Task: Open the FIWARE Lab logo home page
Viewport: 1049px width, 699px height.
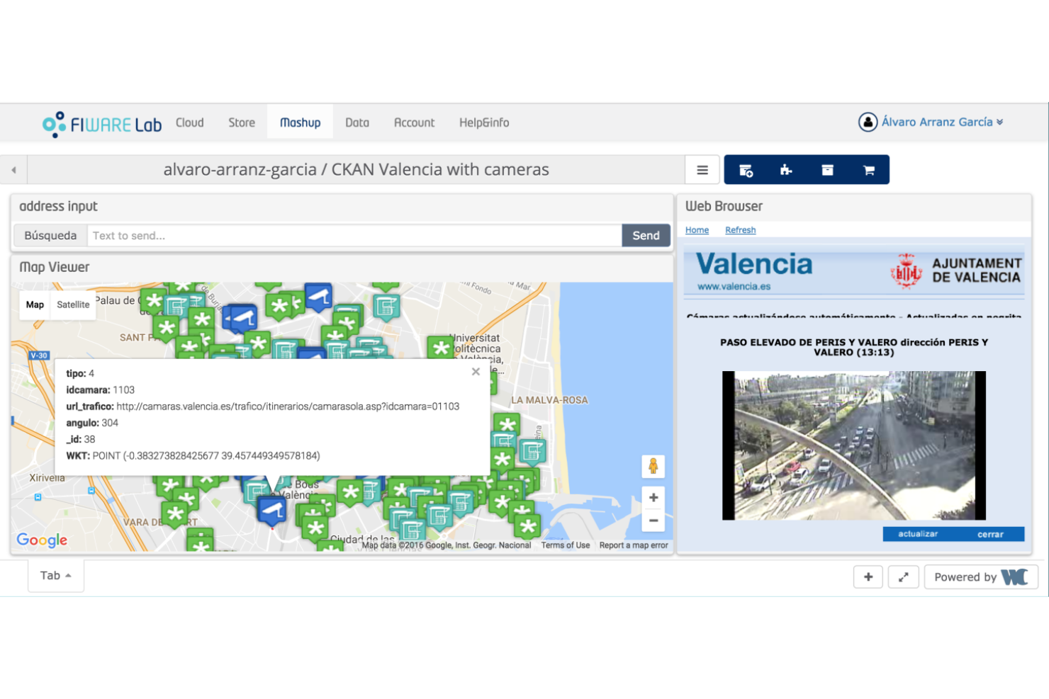Action: 101,122
